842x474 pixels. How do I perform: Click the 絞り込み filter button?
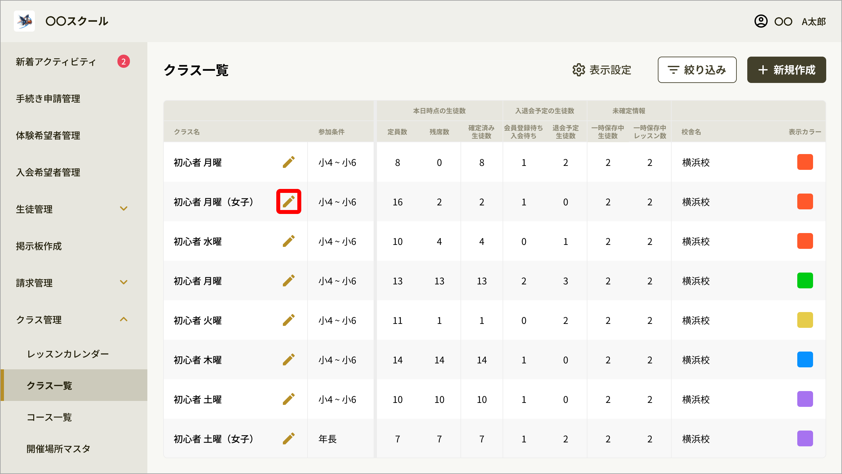tap(697, 70)
